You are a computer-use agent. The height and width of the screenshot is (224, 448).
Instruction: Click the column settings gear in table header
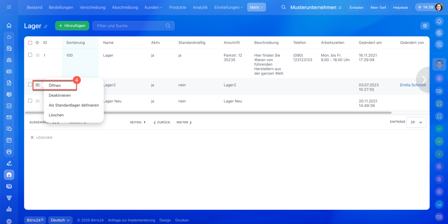tap(37, 43)
